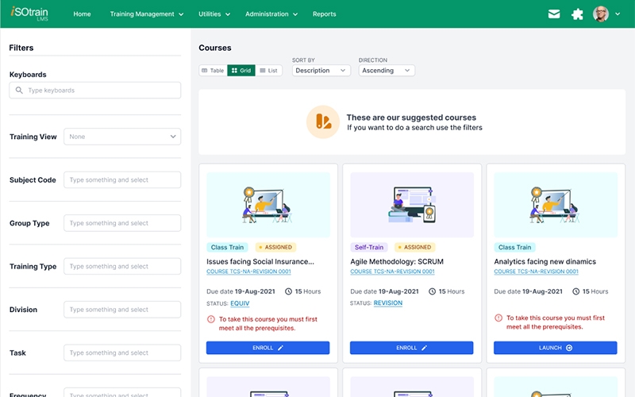Click the Class Train tag on Analytics card
635x397 pixels.
point(514,247)
